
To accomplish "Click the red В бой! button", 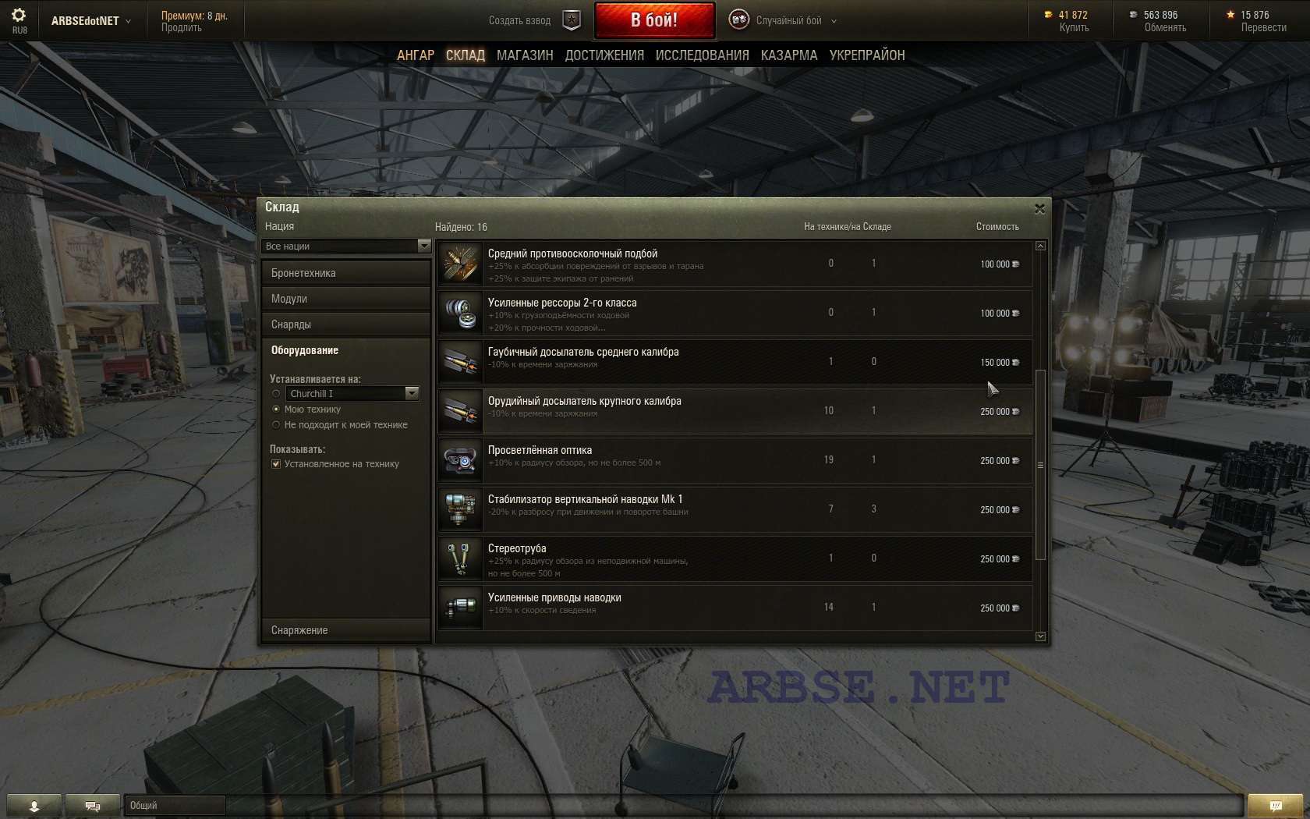I will (x=654, y=20).
